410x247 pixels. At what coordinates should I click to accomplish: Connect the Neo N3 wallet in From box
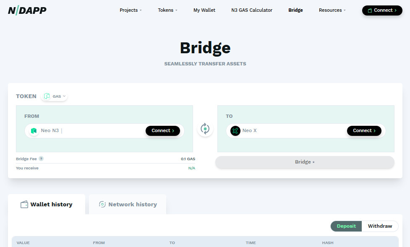click(x=163, y=131)
